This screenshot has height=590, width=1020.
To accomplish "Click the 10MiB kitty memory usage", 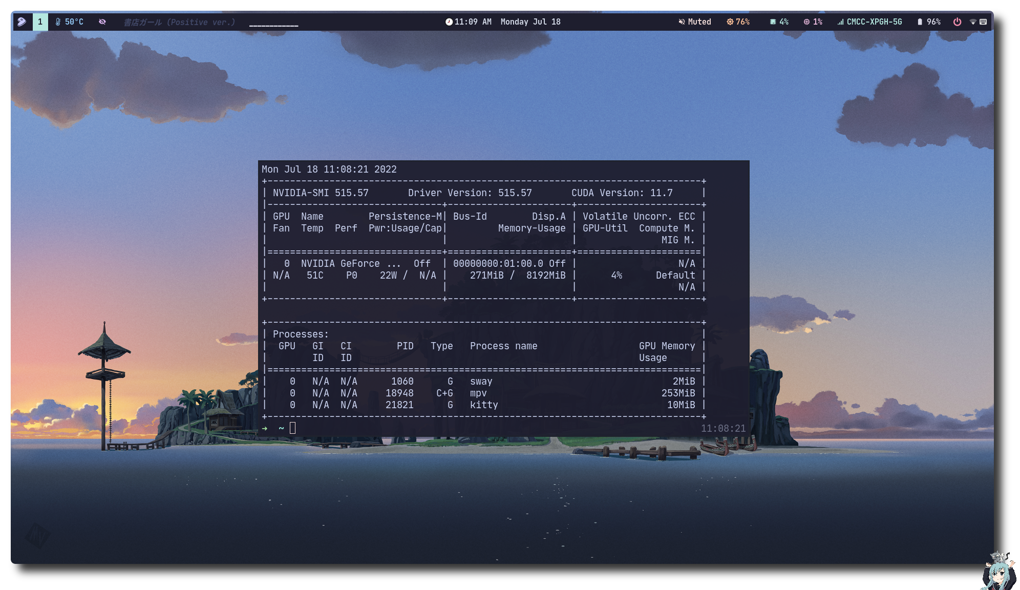I will 681,405.
